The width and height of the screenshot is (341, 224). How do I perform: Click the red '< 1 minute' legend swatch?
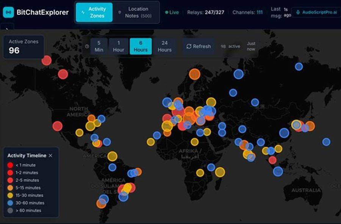tap(10, 165)
